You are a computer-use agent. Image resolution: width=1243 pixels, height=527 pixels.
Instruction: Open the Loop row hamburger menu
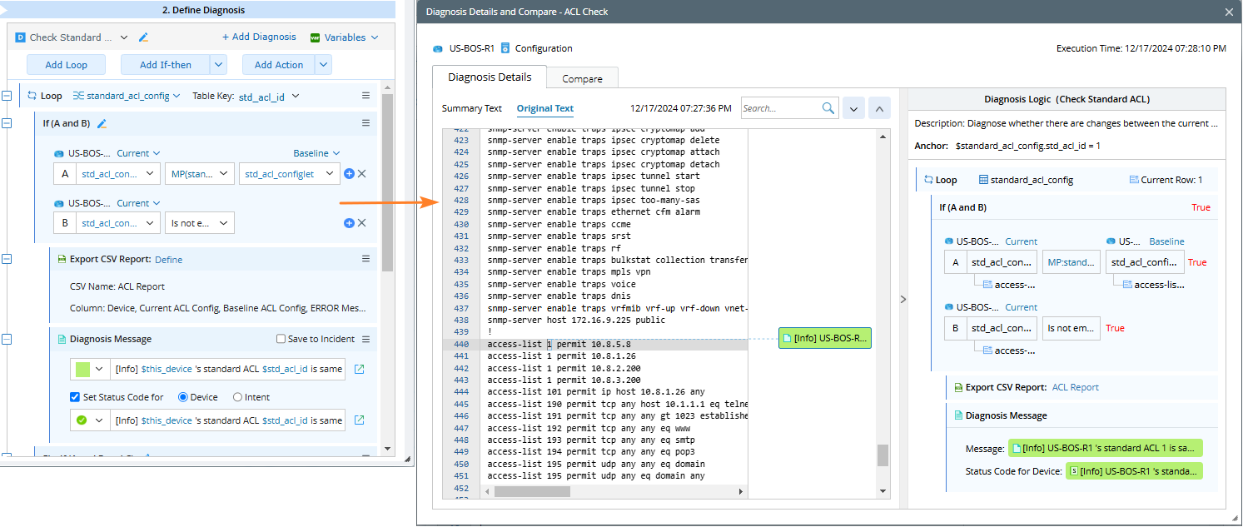coord(365,96)
